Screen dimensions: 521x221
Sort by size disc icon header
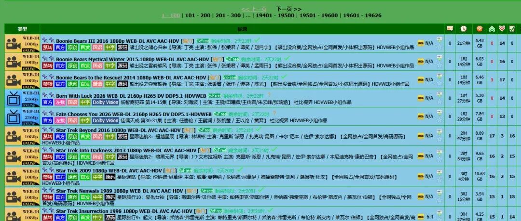479,29
